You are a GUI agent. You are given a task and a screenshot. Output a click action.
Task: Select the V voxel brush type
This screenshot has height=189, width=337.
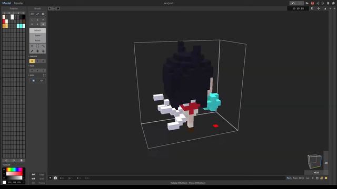(x=32, y=25)
